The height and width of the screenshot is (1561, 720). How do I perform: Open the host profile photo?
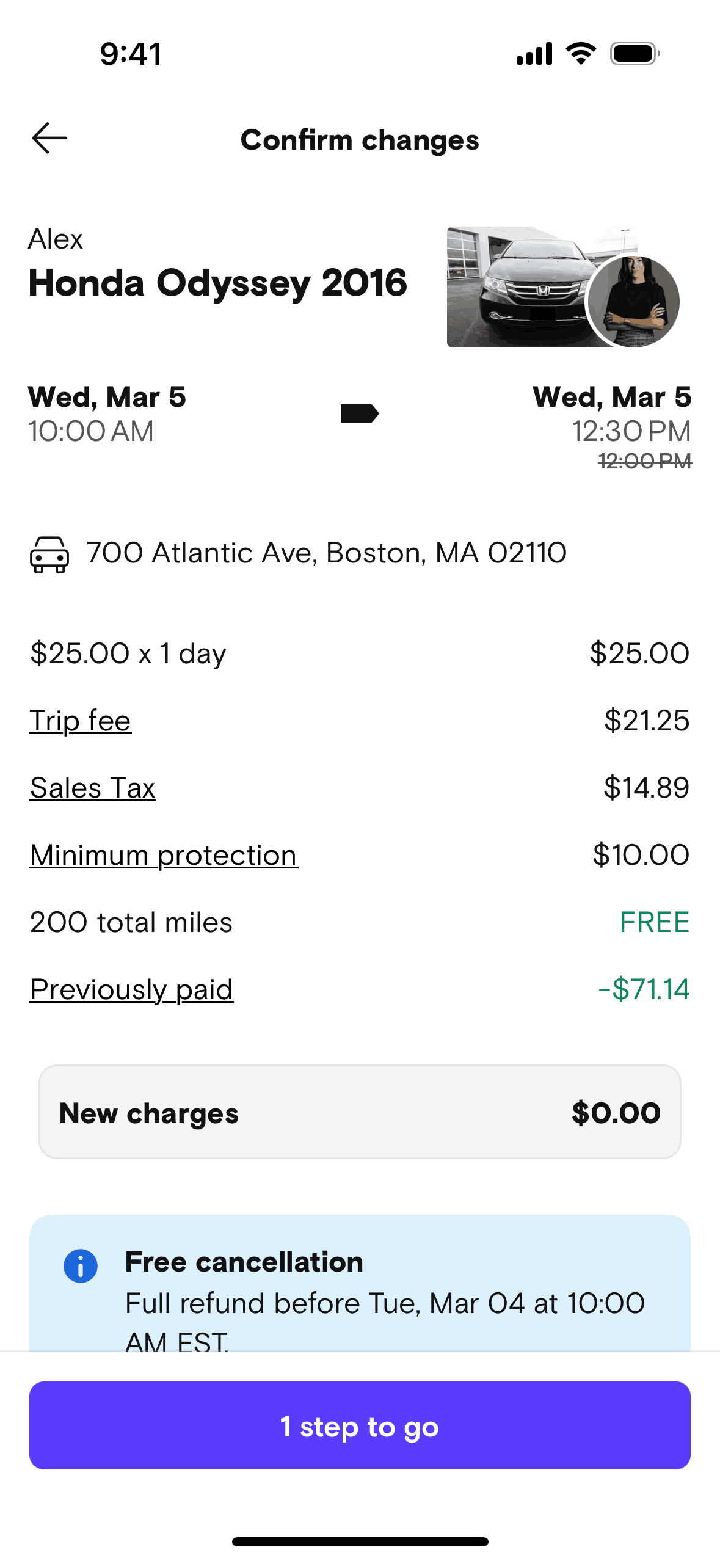click(x=633, y=301)
